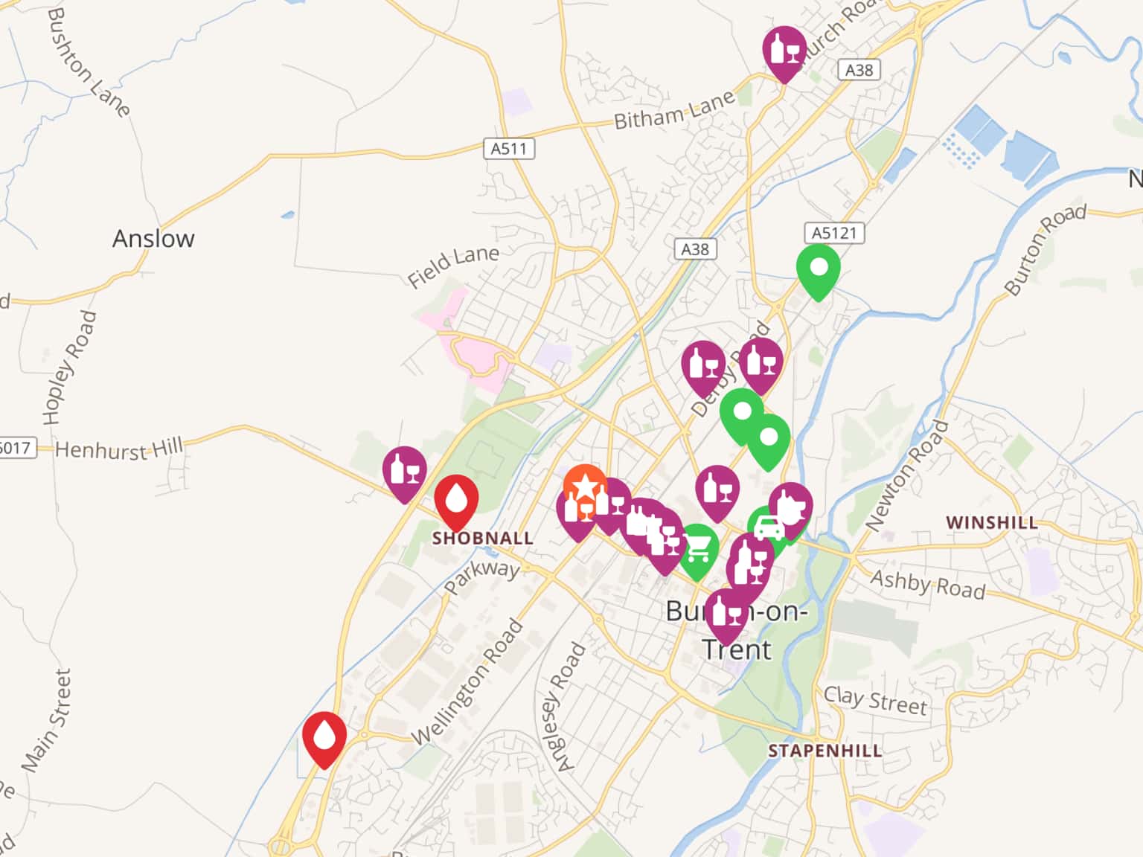This screenshot has height=857, width=1143.
Task: Select green pin below A5121 shield
Action: [819, 269]
